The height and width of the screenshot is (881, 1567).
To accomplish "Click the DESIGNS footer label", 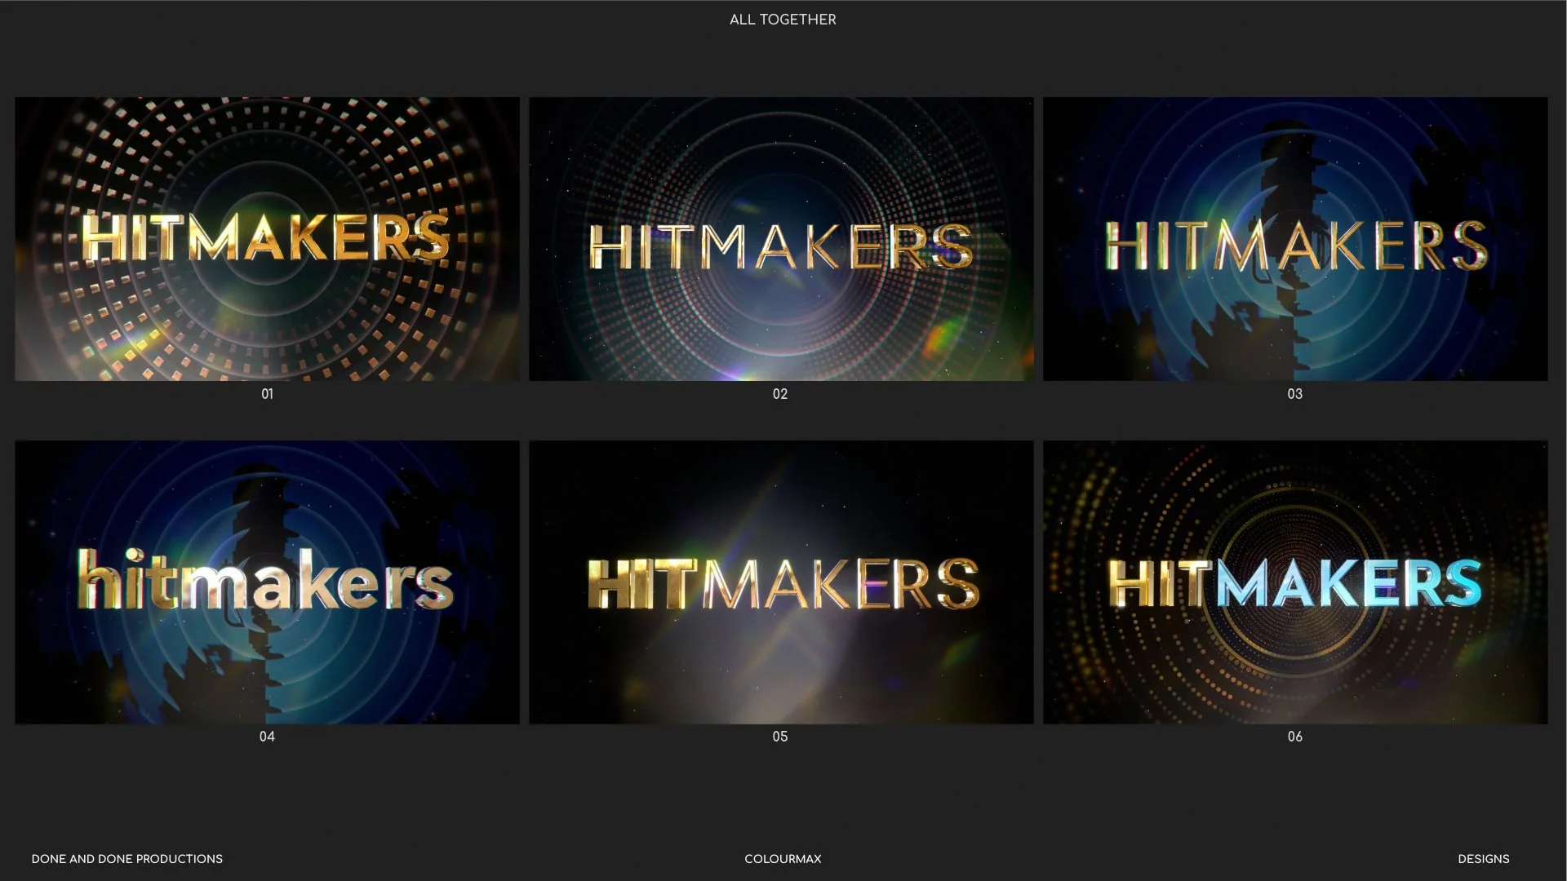I will [x=1483, y=859].
